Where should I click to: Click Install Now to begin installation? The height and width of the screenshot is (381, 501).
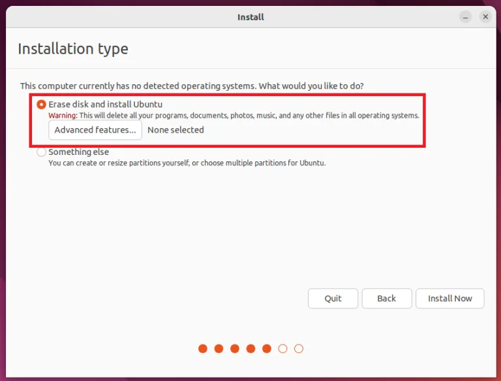pyautogui.click(x=449, y=298)
